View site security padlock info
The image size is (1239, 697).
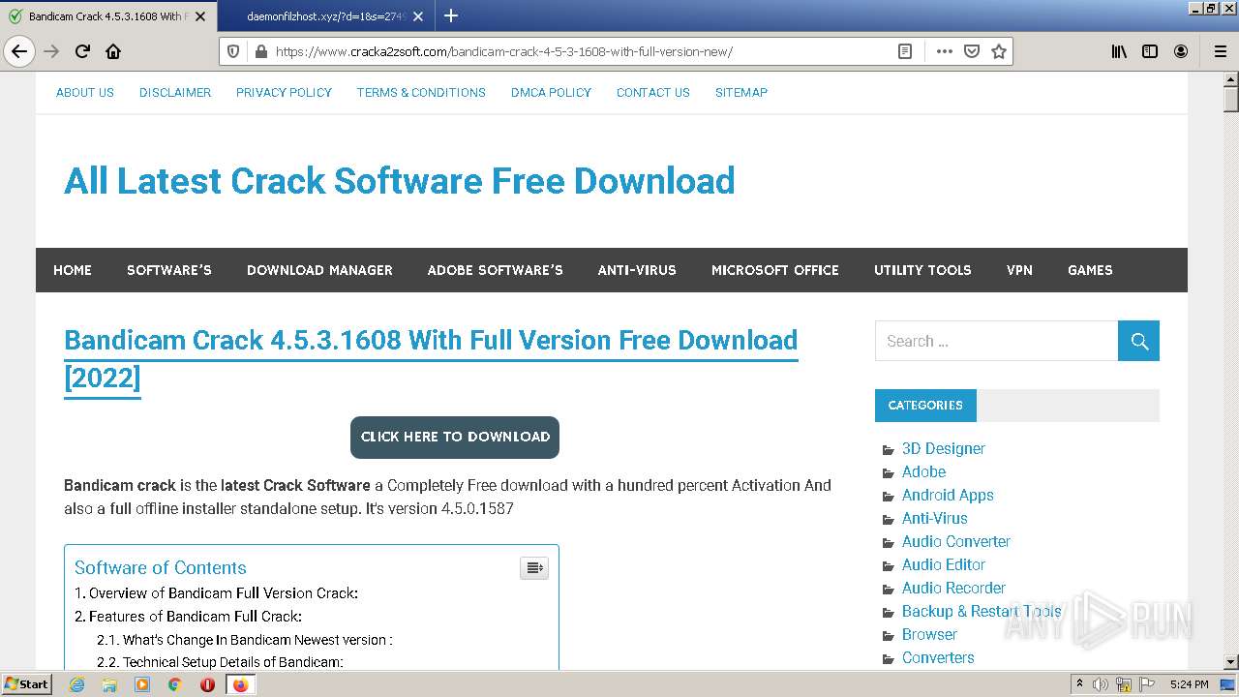(259, 51)
